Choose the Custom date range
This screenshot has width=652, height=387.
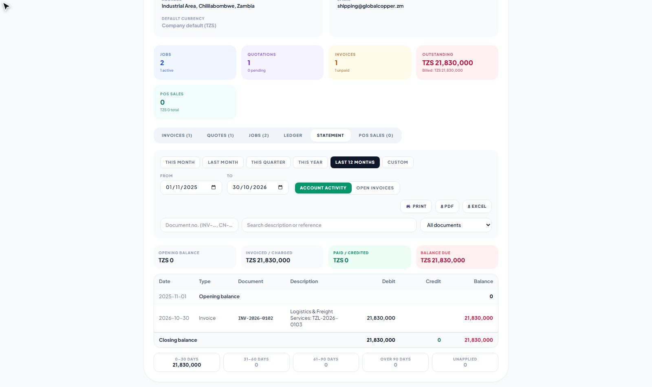[x=398, y=162]
